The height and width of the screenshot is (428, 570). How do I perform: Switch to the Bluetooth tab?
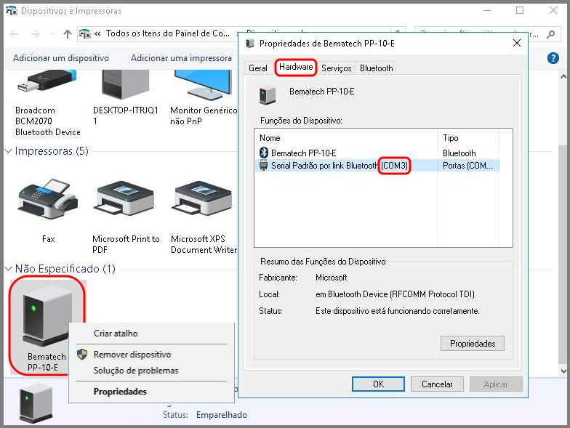click(x=376, y=68)
